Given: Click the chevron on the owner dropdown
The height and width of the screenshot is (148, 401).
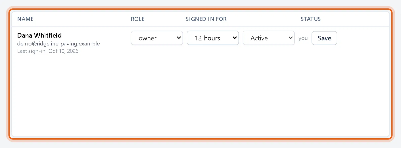Looking at the screenshot, I should click(x=179, y=38).
